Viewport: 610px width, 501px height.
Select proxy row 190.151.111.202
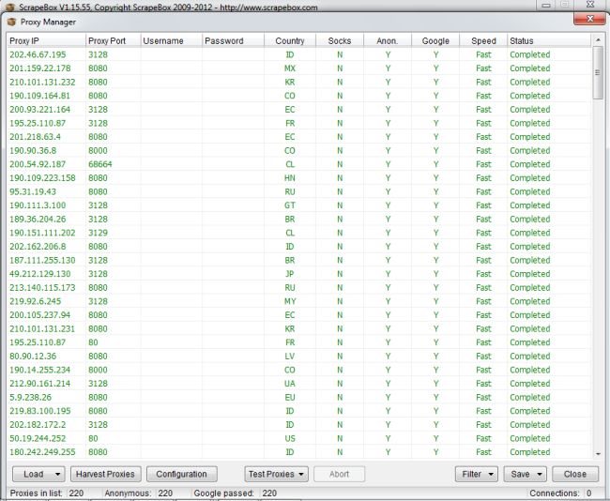pos(299,233)
